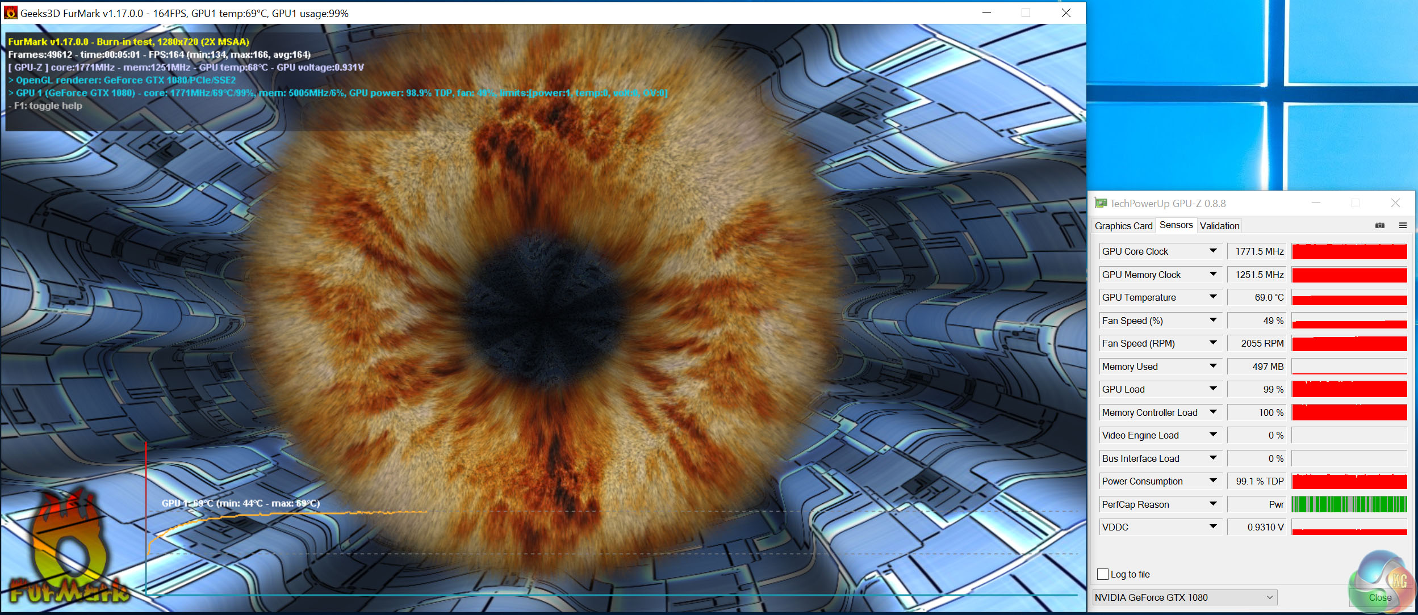
Task: Open the Fan Speed (RPM) dropdown arrow
Action: tap(1213, 343)
